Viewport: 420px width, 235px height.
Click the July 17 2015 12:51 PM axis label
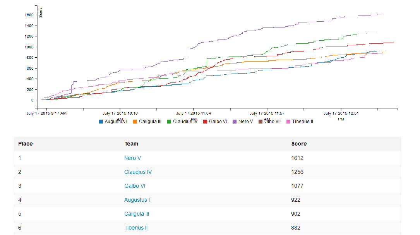(x=341, y=116)
